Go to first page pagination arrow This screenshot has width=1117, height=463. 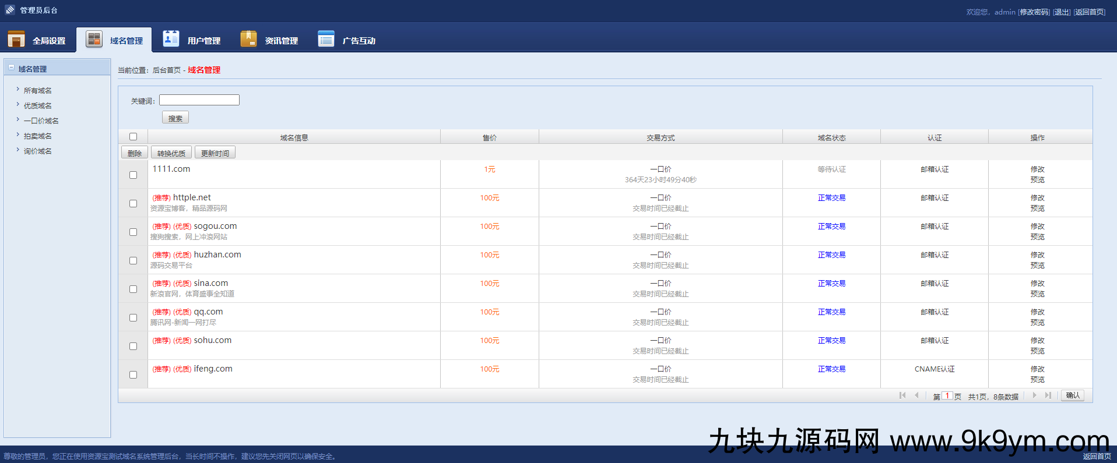click(x=902, y=395)
